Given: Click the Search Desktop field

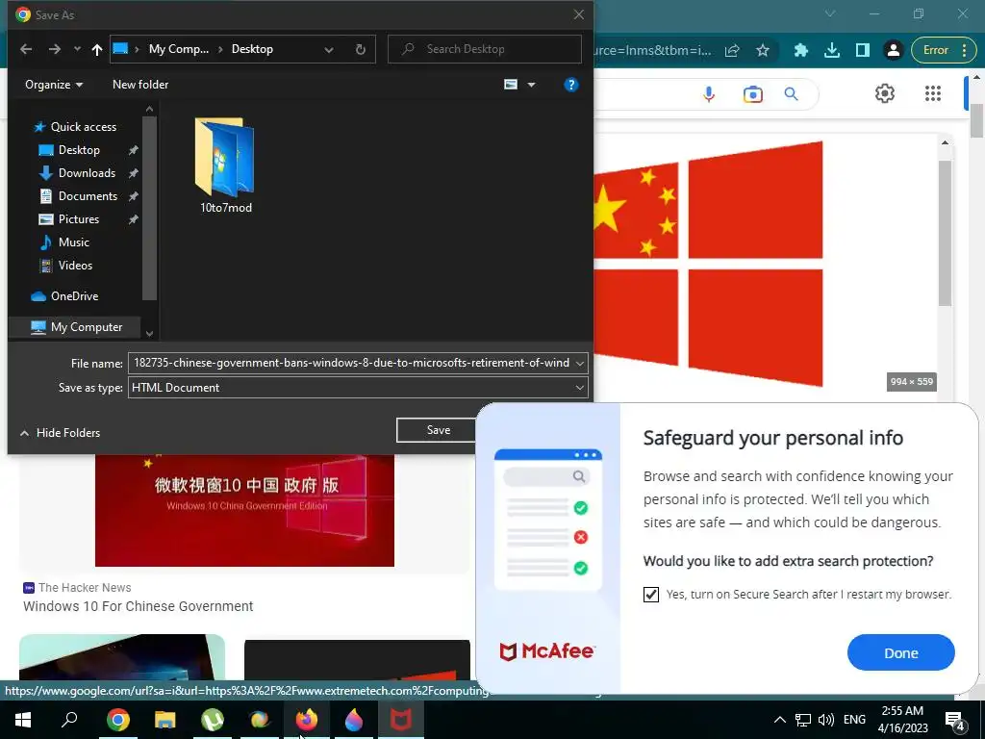Looking at the screenshot, I should [x=485, y=49].
